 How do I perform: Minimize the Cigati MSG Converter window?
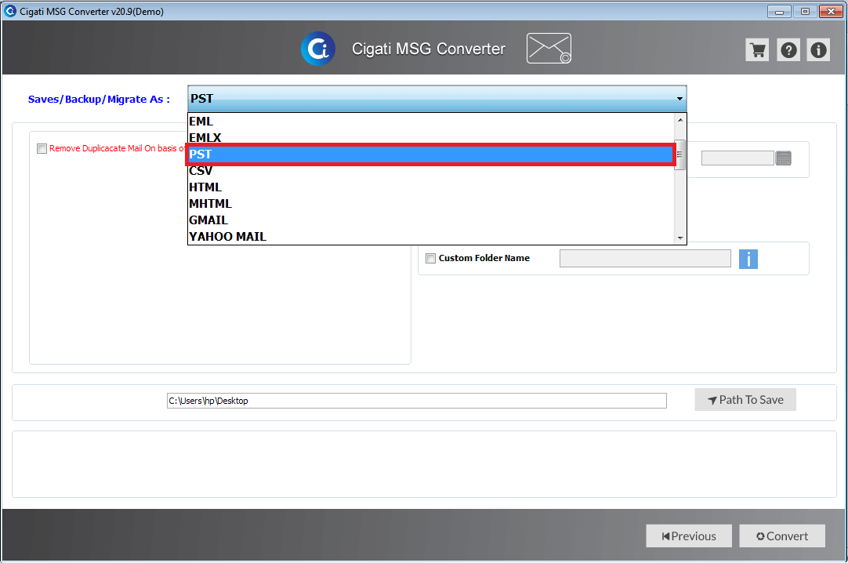point(779,11)
